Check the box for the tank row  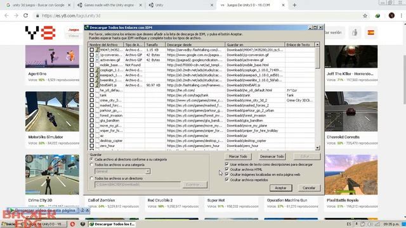click(91, 95)
